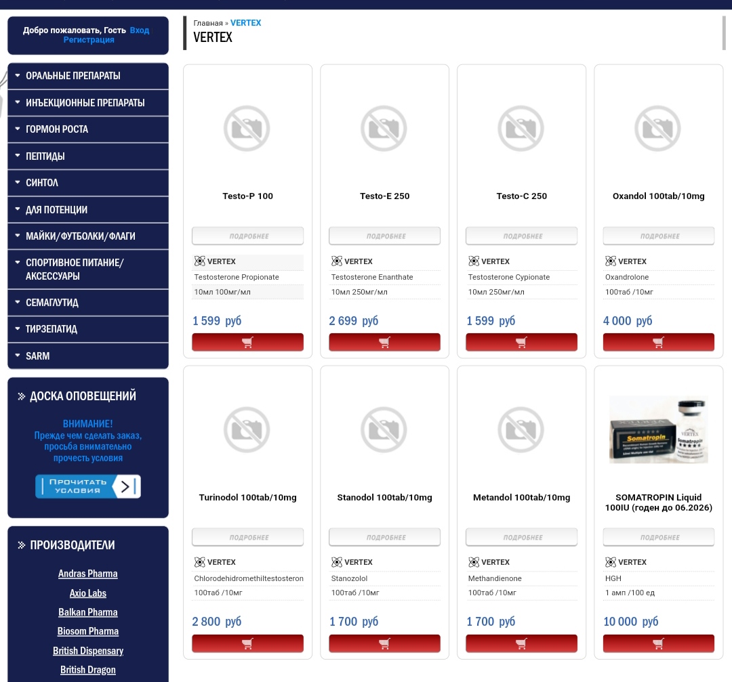This screenshot has width=732, height=682.
Task: Click the Вход login link
Action: (139, 30)
